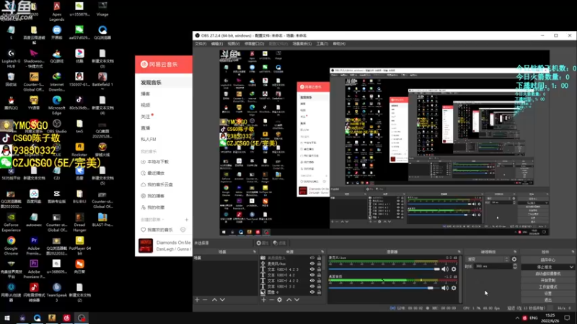Viewport: 577px width, 324px height.
Task: Open Windows Start button
Action: [x=7, y=318]
